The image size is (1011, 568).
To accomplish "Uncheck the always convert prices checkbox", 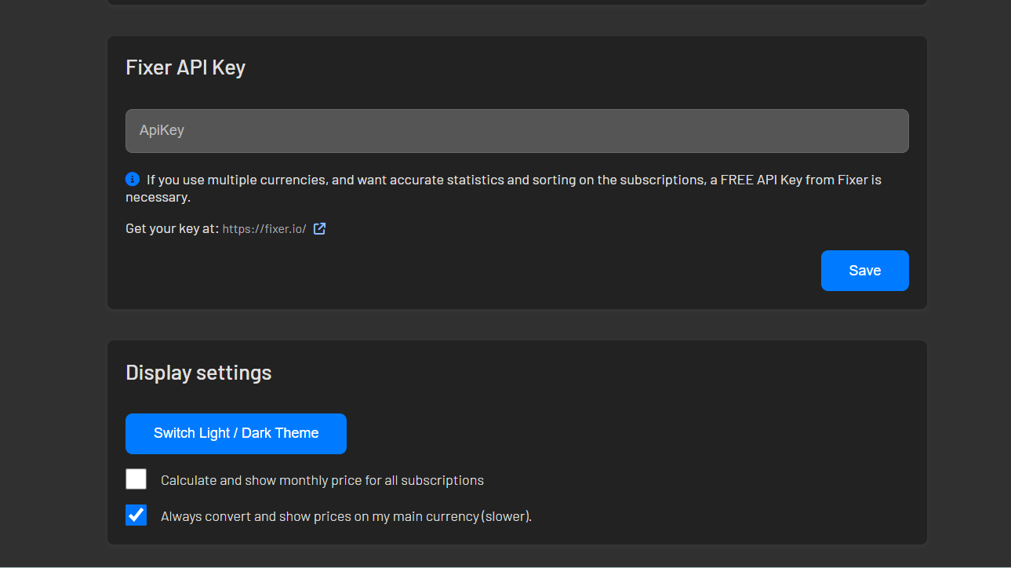I will click(x=136, y=515).
